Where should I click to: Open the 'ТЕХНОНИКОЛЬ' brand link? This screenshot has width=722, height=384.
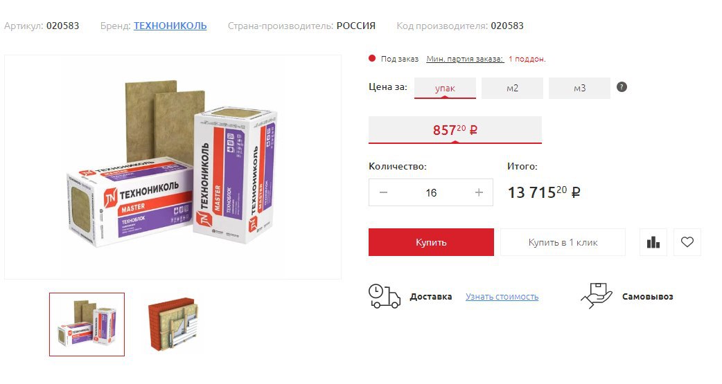point(170,26)
